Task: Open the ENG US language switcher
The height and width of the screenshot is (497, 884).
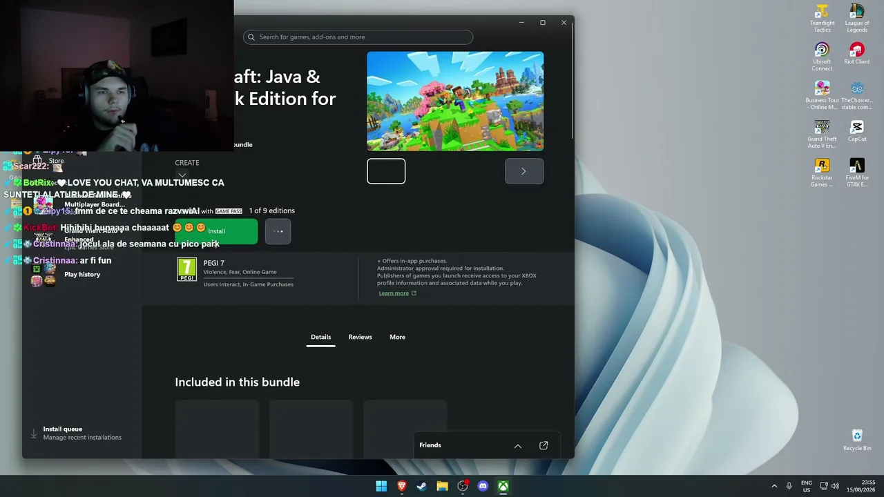Action: [x=806, y=486]
